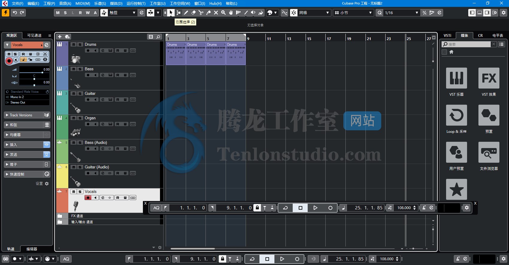Open the 文件(F) menu

coord(17,3)
